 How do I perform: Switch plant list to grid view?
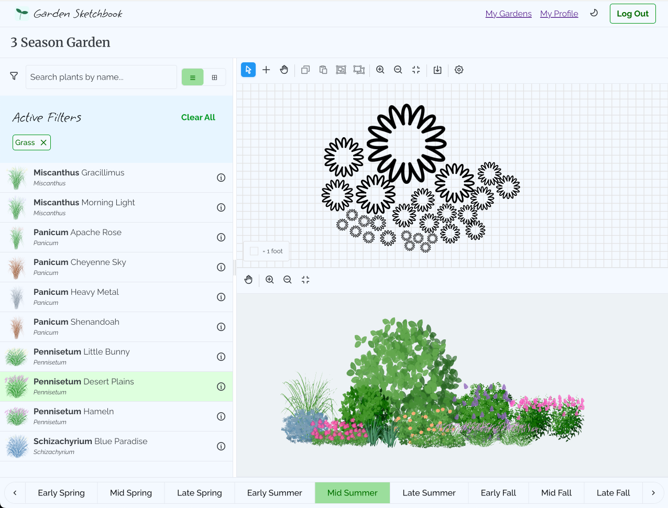pos(215,76)
